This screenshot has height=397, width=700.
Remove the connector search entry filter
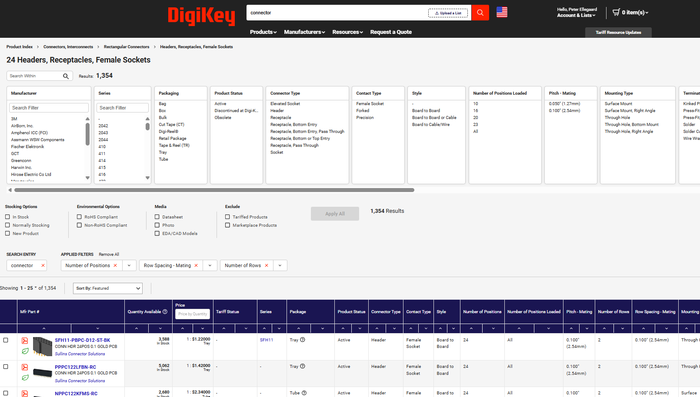(x=43, y=265)
